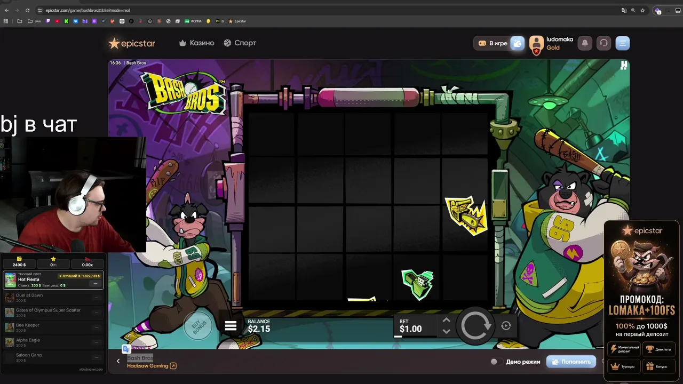Click the epicstar logo

pyautogui.click(x=132, y=43)
